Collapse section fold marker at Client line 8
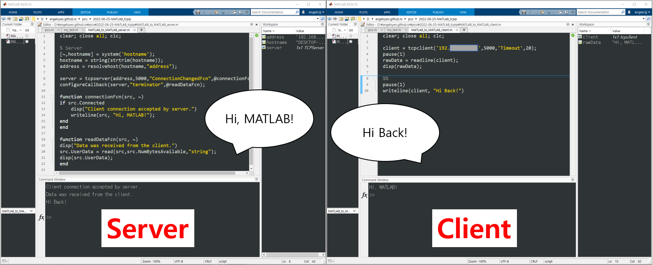Screen dimensions: 653x265 point(375,78)
